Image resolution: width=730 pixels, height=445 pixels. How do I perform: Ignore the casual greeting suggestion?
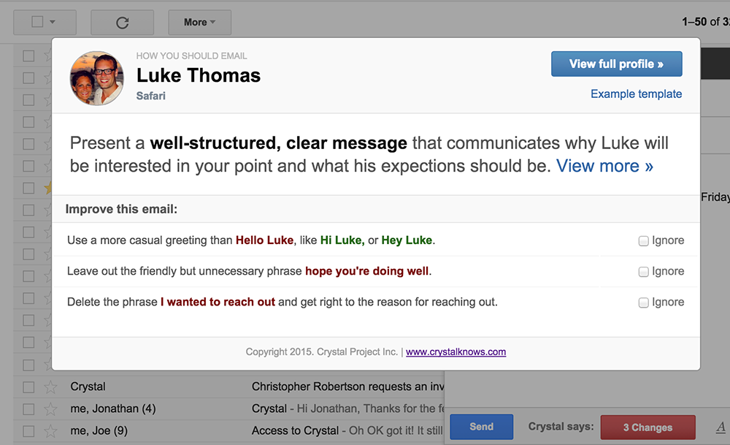coord(643,241)
